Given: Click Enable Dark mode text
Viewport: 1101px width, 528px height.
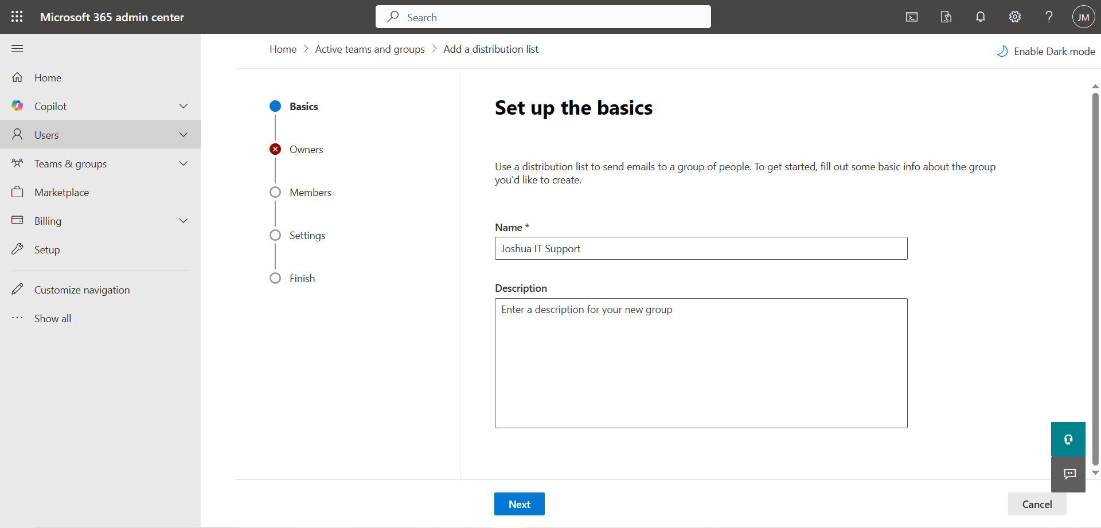Looking at the screenshot, I should pos(1055,52).
